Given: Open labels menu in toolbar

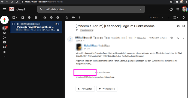Looking at the screenshot, I should 73,18.
